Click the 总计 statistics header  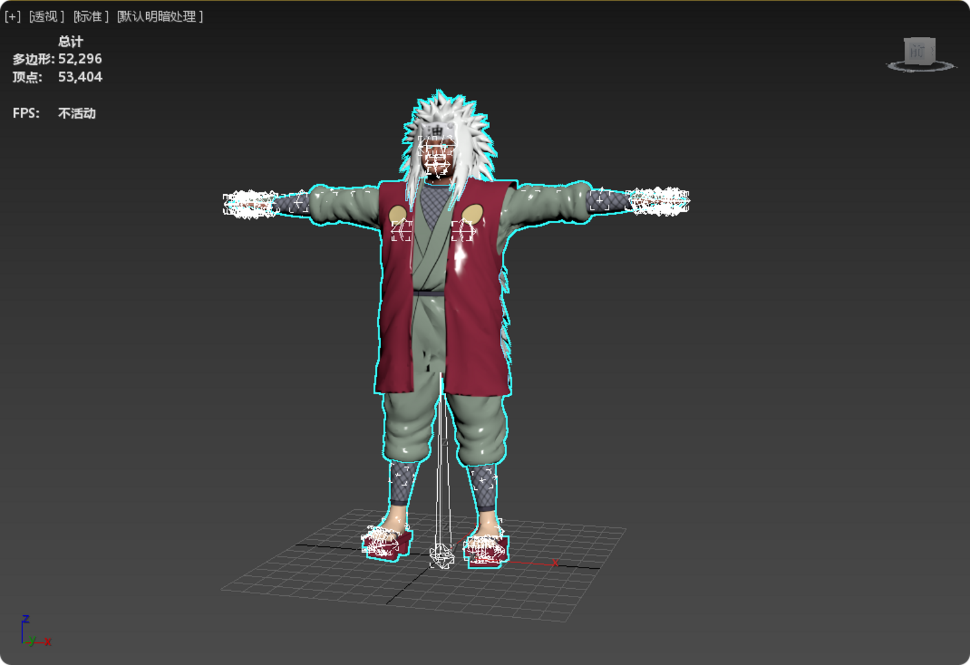70,41
